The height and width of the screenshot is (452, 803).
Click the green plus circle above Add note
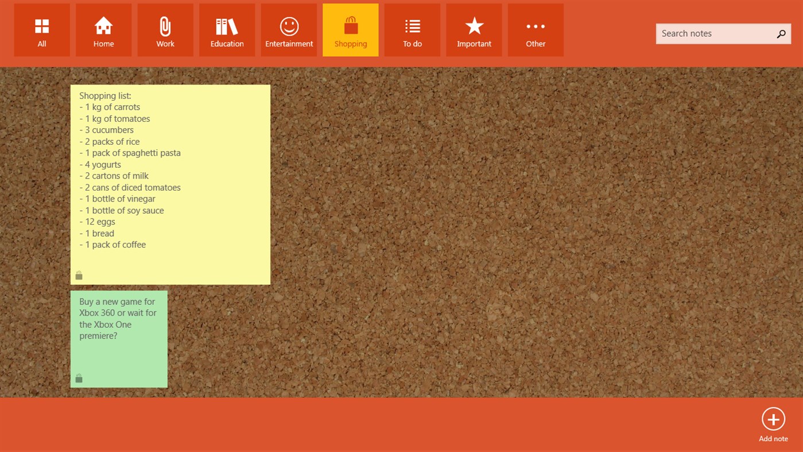point(773,419)
